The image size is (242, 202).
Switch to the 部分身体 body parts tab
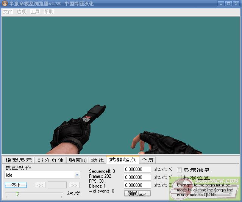pos(50,160)
